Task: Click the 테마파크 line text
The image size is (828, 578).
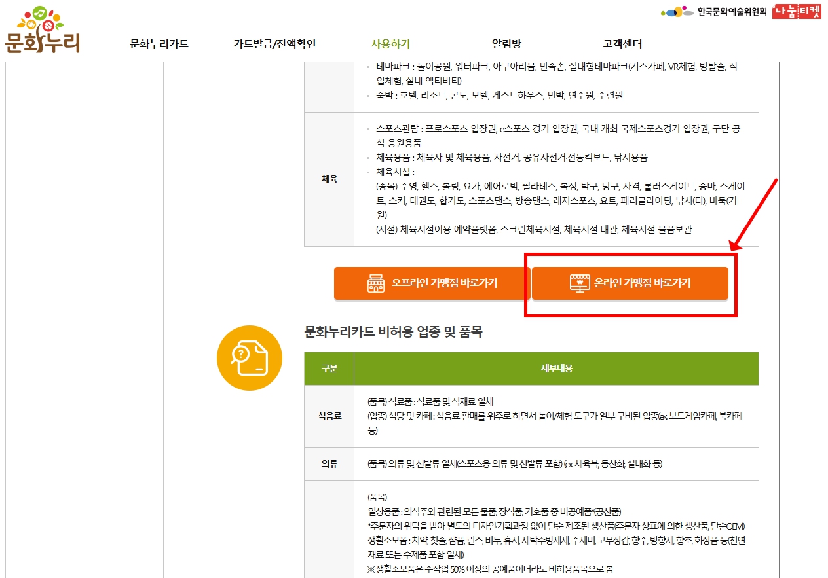Action: 557,73
